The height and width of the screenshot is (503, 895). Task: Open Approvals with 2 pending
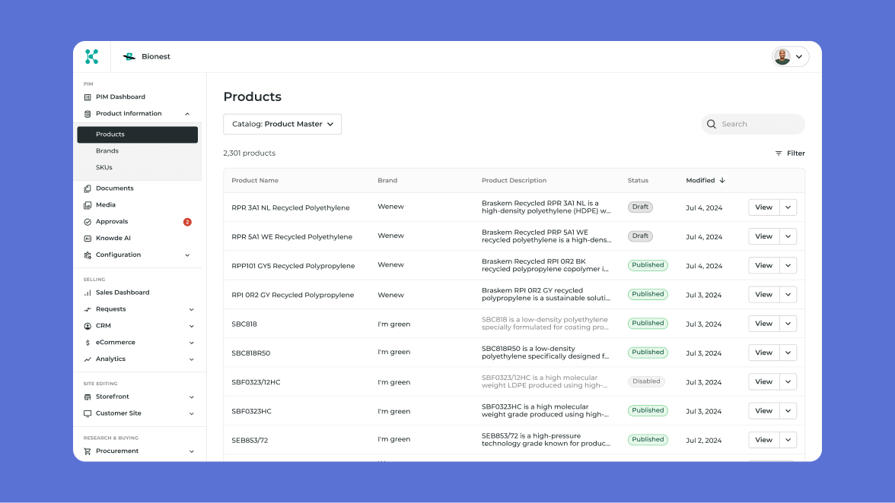[112, 222]
